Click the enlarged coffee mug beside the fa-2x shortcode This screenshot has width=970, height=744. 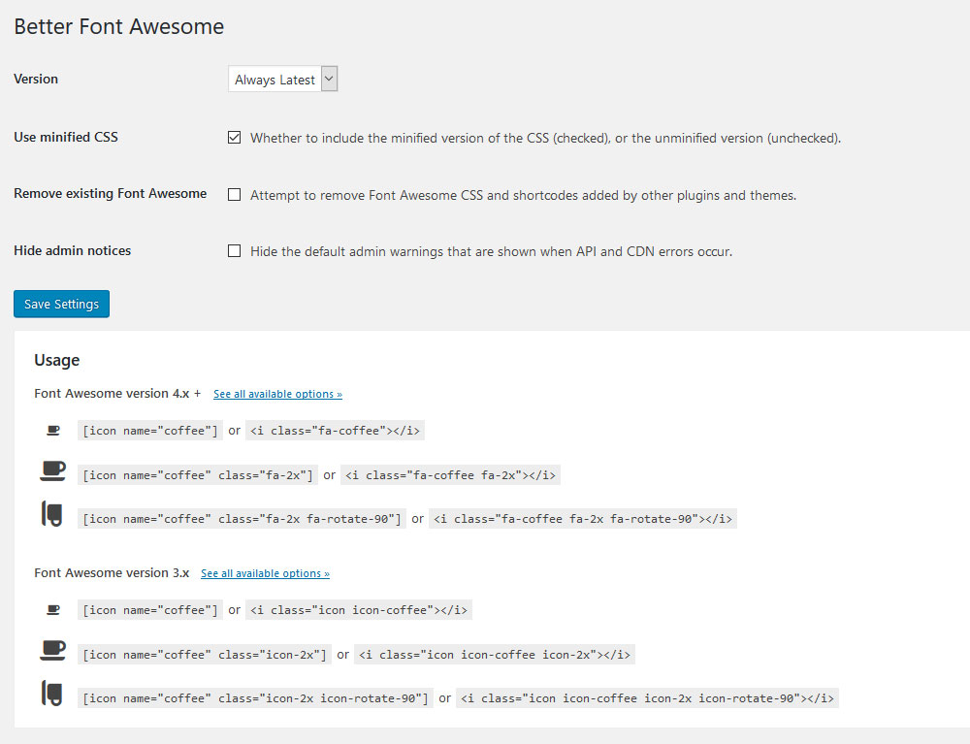53,471
